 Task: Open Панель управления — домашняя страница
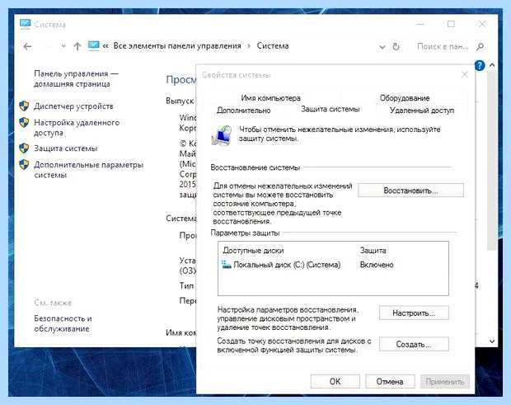pos(76,79)
